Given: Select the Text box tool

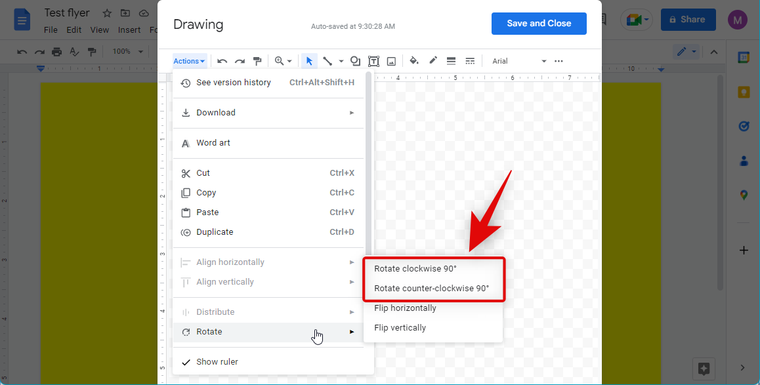Looking at the screenshot, I should (x=373, y=61).
